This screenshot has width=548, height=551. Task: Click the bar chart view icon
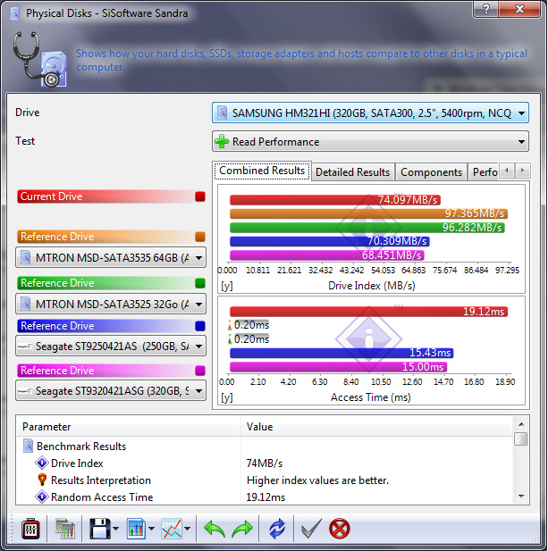pyautogui.click(x=136, y=529)
